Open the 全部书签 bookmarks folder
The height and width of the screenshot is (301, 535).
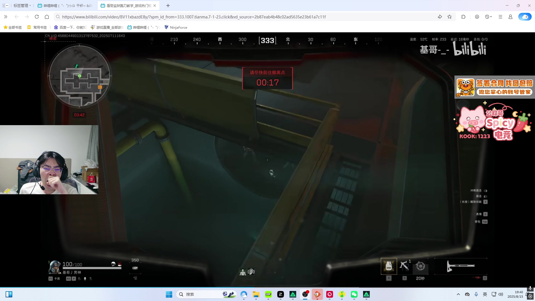[x=13, y=27]
